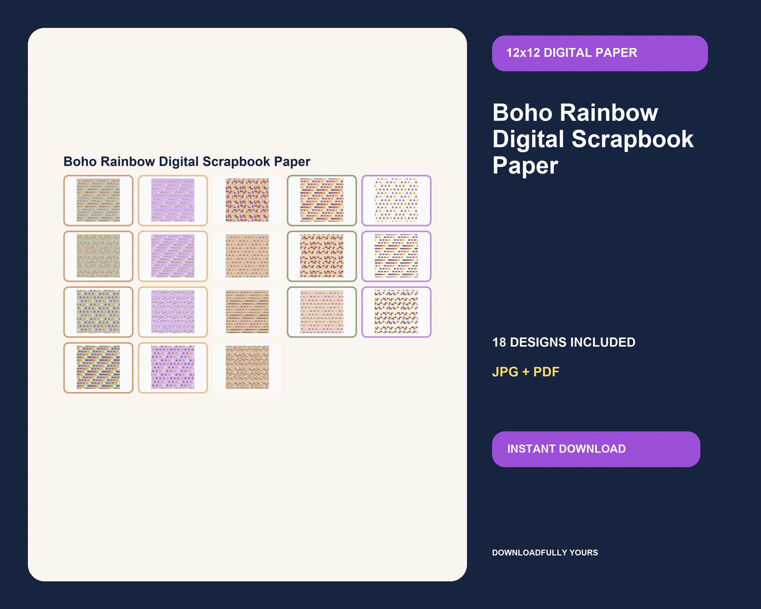
Task: Open the sage dashes thumbnail in the fourth row
Action: tap(98, 367)
